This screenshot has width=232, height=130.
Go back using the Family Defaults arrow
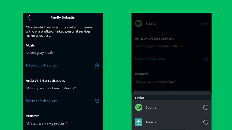[29, 18]
